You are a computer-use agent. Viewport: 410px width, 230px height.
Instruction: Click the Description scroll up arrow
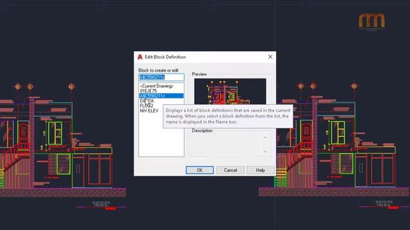(265, 138)
